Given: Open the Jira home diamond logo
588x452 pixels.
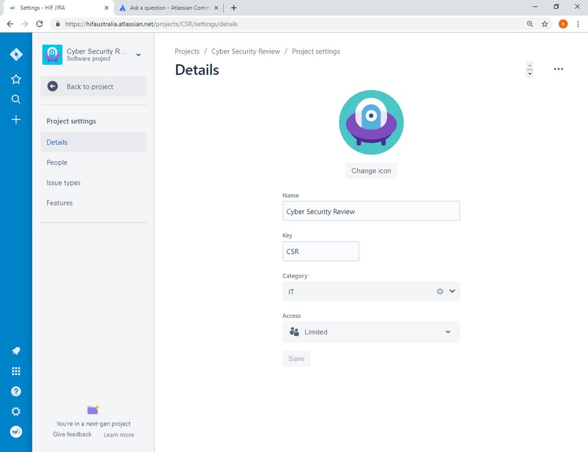Looking at the screenshot, I should (x=16, y=54).
